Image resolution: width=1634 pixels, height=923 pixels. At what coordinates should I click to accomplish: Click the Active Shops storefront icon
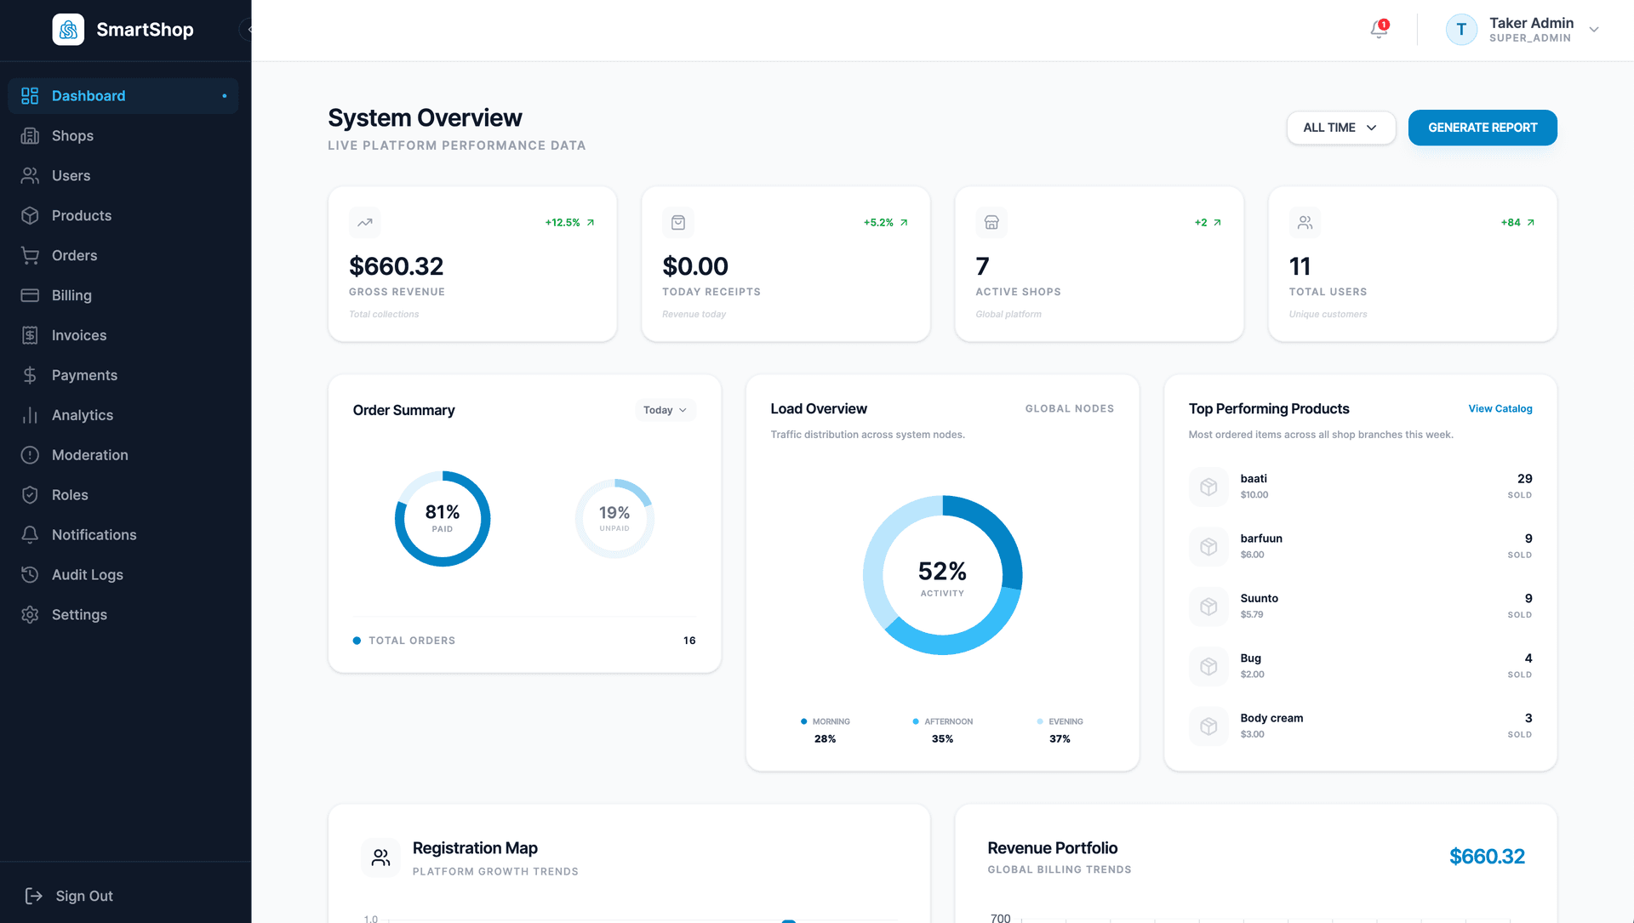pyautogui.click(x=991, y=223)
